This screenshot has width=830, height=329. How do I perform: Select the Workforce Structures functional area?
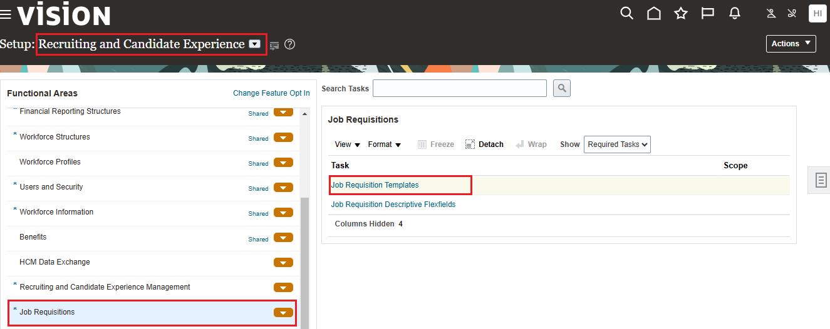(x=54, y=137)
